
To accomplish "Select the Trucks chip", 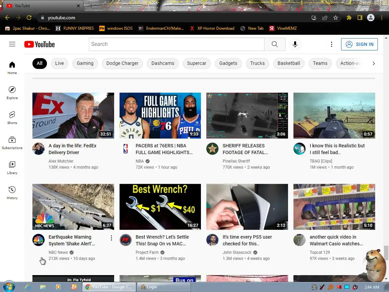I will 257,63.
